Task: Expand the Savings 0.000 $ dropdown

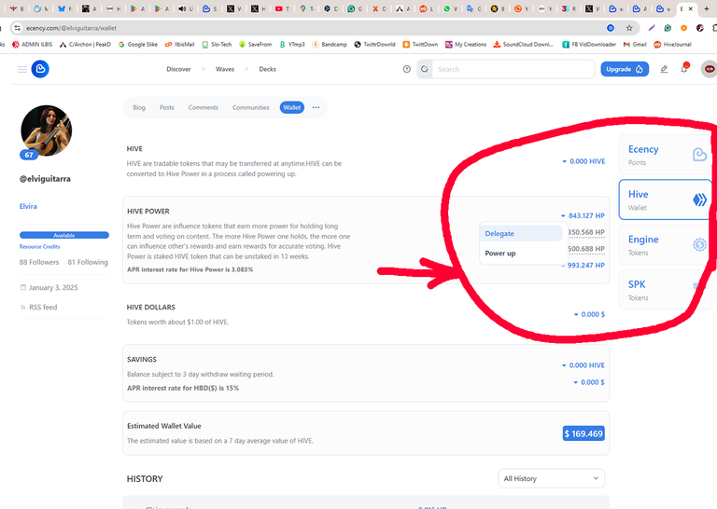Action: coord(589,382)
